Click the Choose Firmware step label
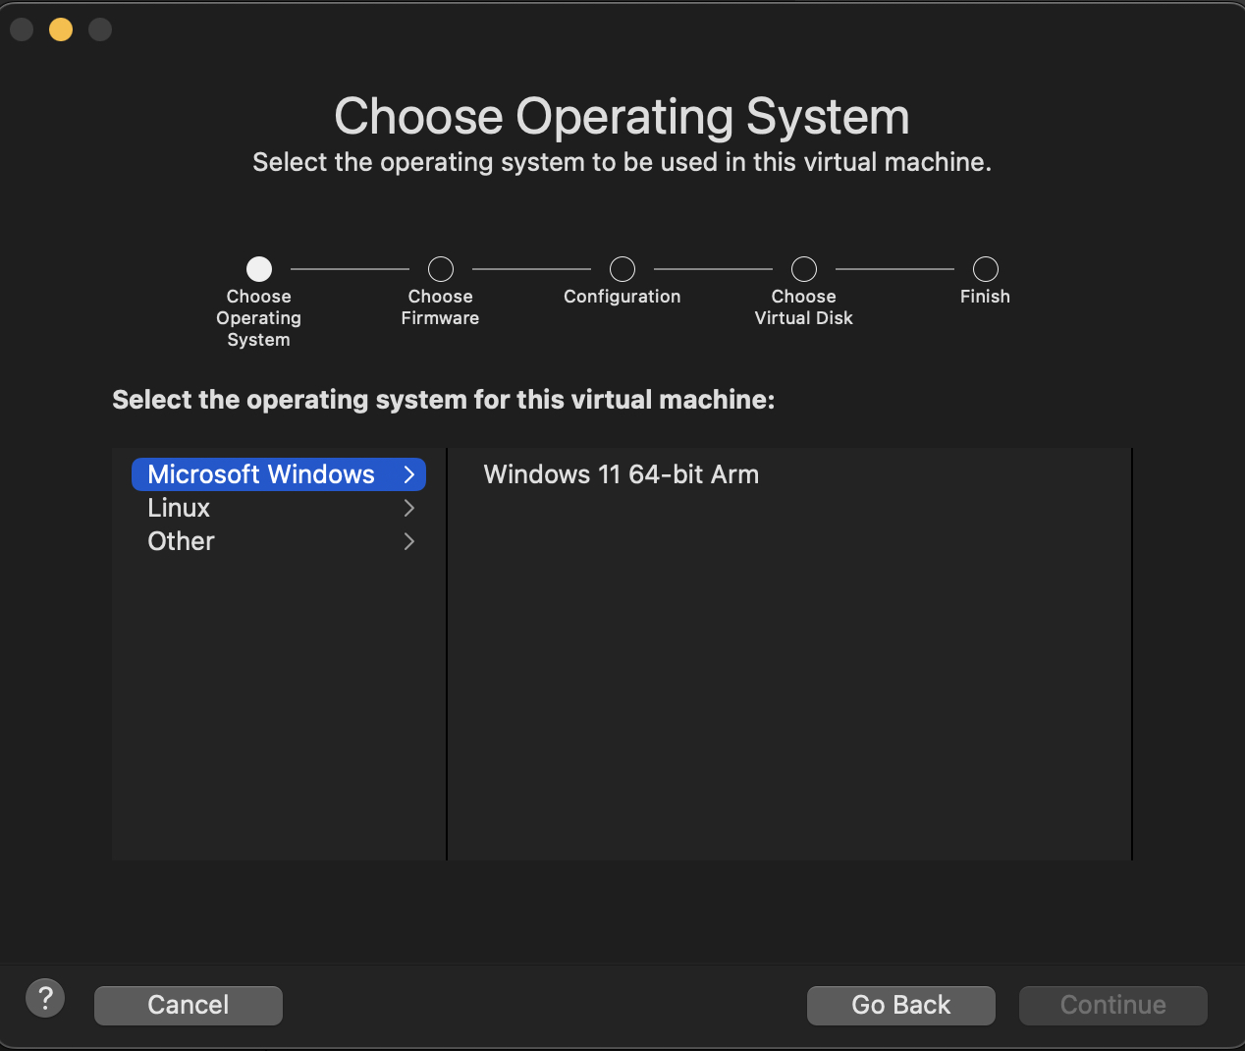 [440, 307]
